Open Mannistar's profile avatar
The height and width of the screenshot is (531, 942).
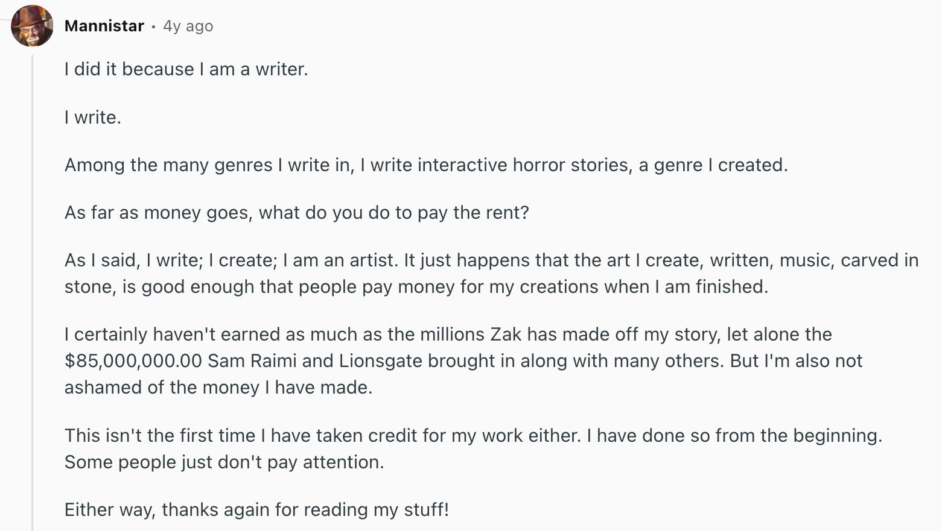[x=32, y=26]
